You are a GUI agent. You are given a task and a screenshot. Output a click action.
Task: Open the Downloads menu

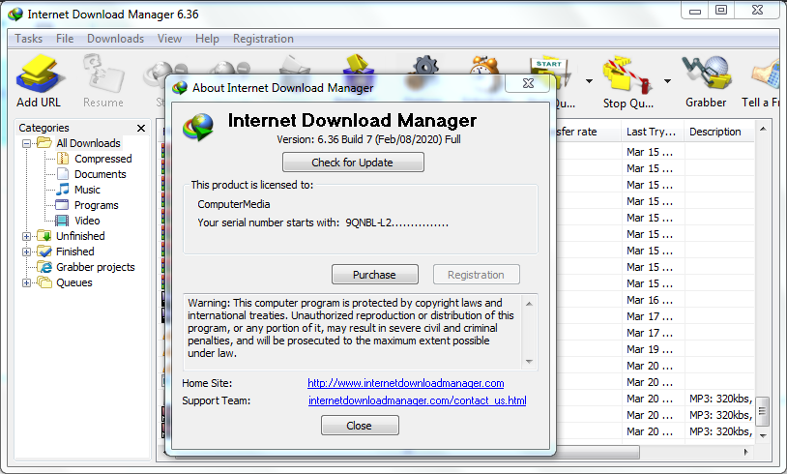(x=115, y=39)
